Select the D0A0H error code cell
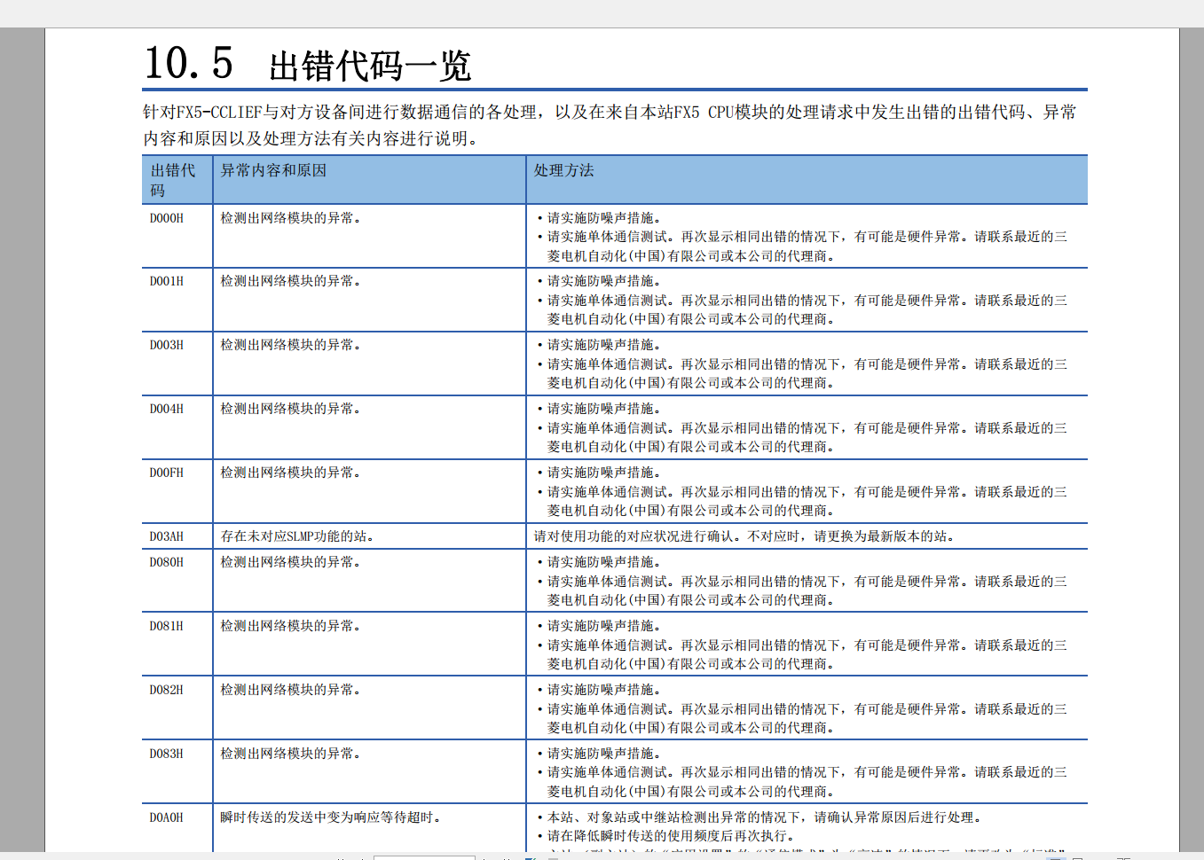 [167, 817]
